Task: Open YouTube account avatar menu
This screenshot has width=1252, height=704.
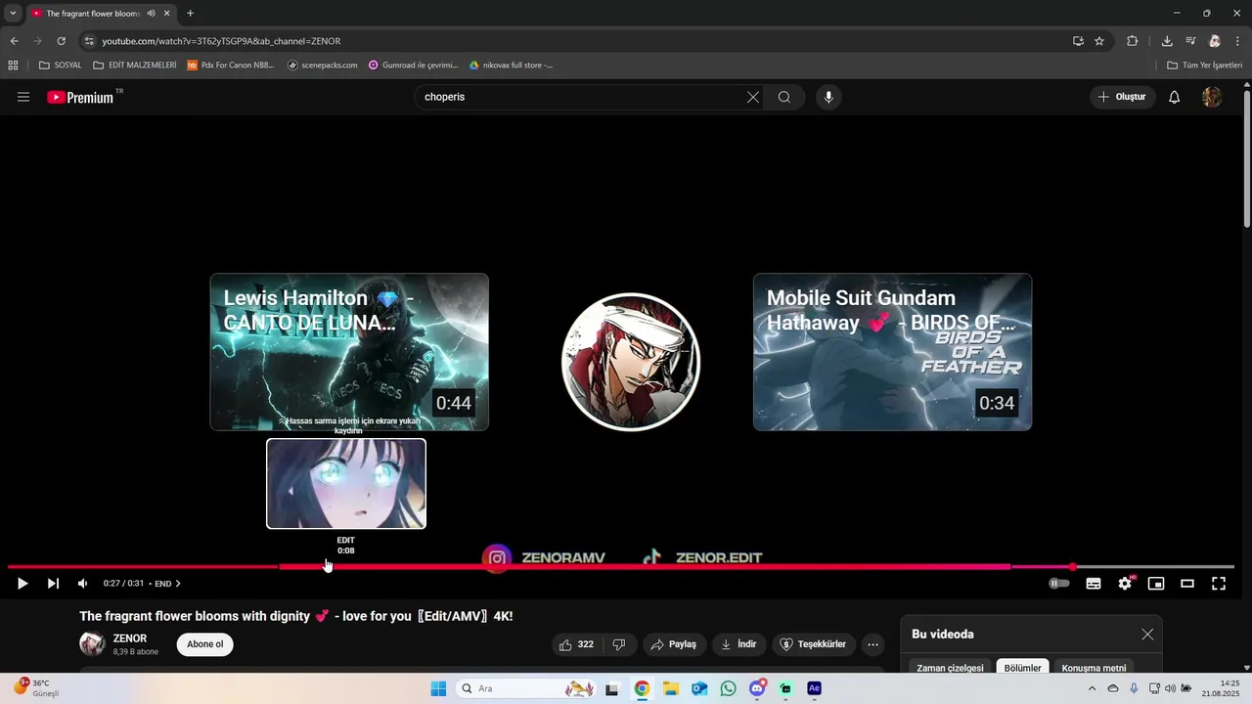Action: pyautogui.click(x=1212, y=97)
